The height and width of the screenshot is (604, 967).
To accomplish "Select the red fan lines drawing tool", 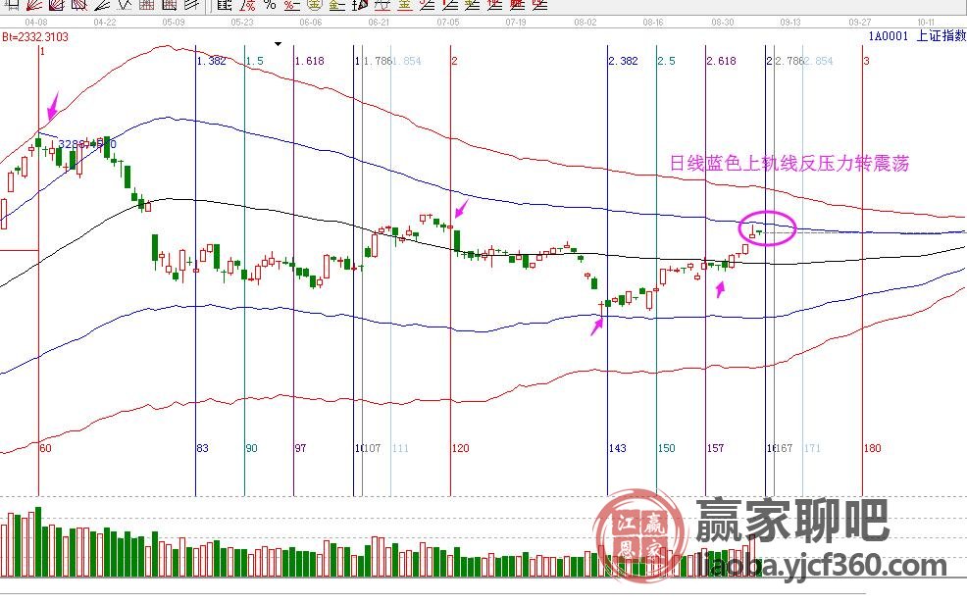I will pos(34,5).
